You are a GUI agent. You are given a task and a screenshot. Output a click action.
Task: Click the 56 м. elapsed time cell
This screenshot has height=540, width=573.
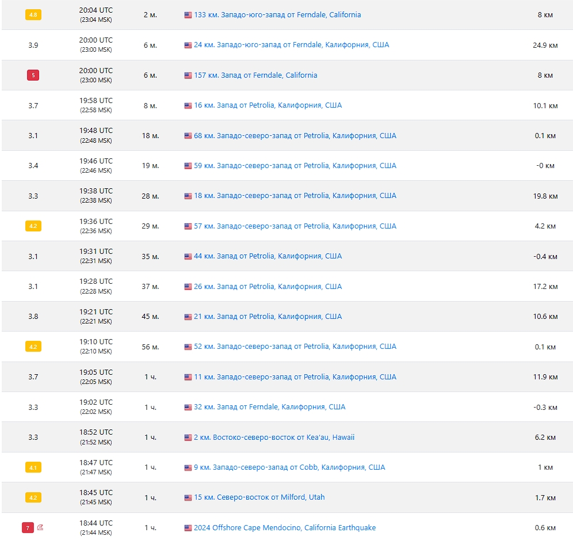point(151,347)
